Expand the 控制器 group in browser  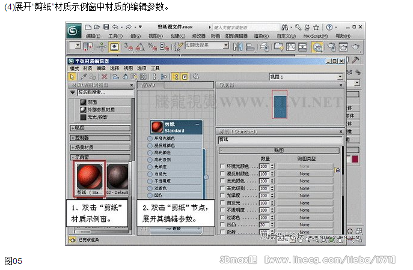(x=100, y=138)
